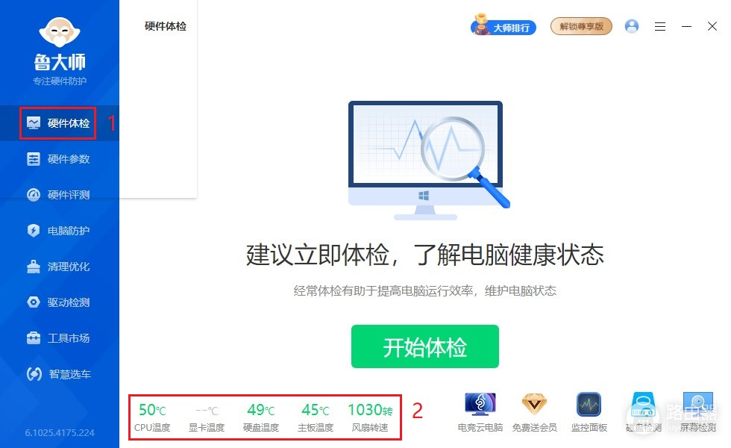Viewport: 731px width, 448px height.
Task: Click the CPU温度 50℃ readout
Action: point(152,417)
